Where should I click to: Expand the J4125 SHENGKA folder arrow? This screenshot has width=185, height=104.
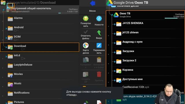[x=115, y=24]
